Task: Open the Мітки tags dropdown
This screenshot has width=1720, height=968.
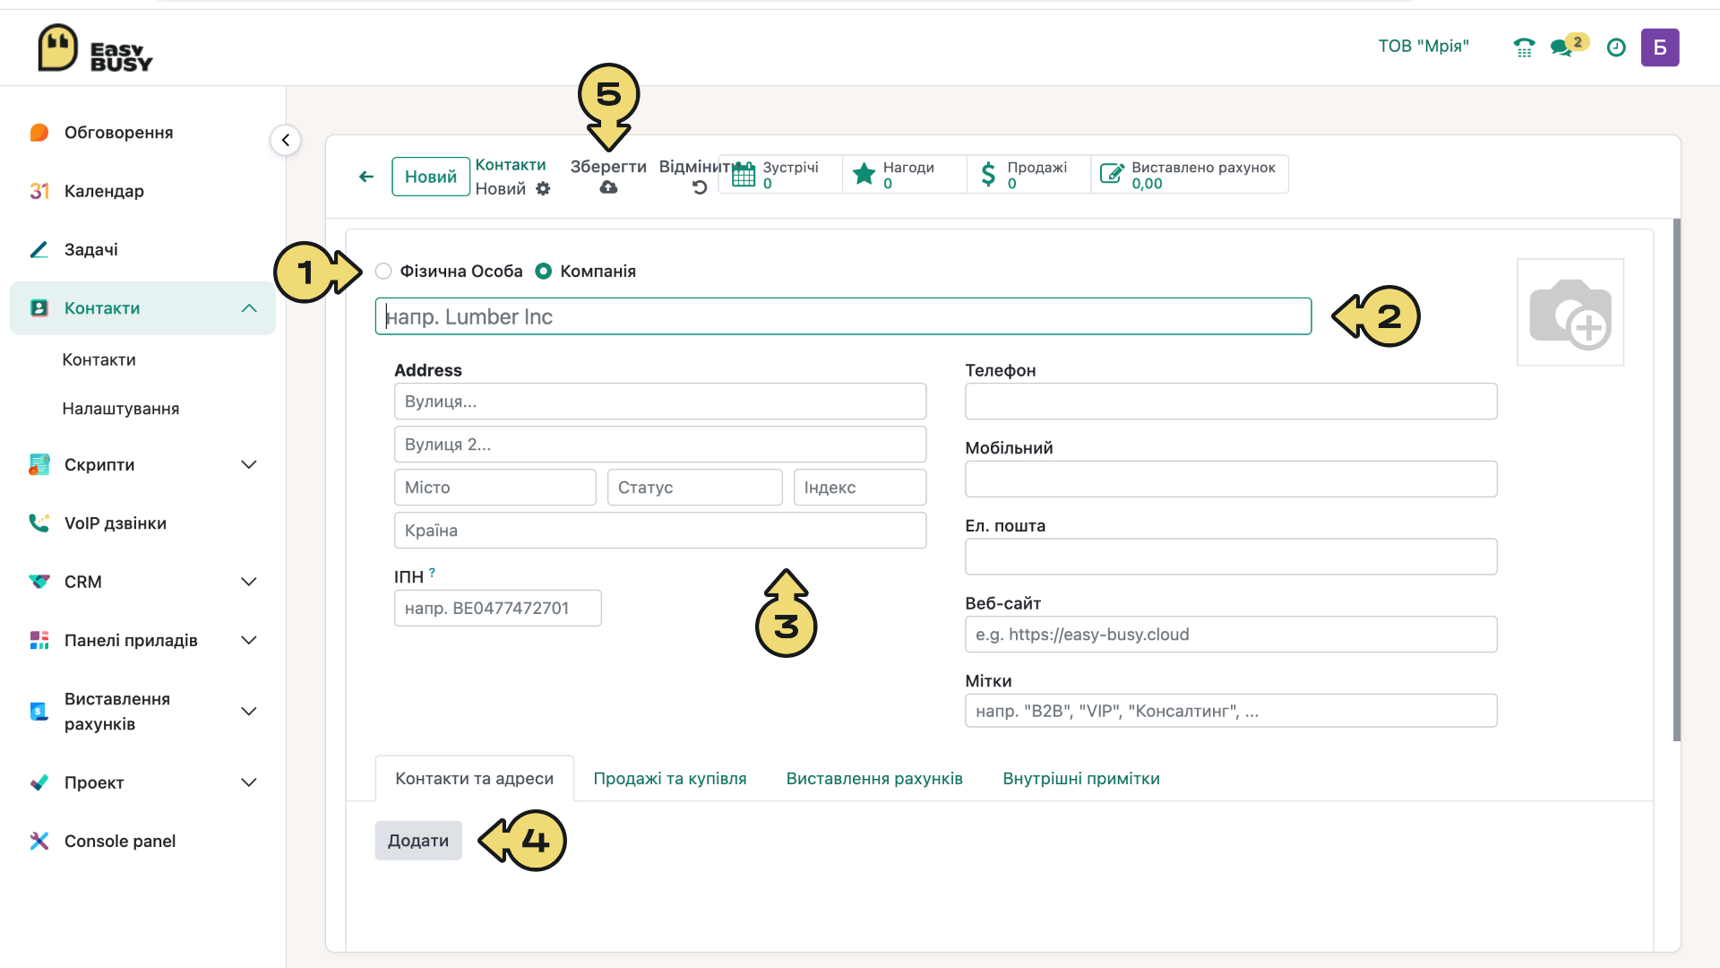Action: [1231, 711]
